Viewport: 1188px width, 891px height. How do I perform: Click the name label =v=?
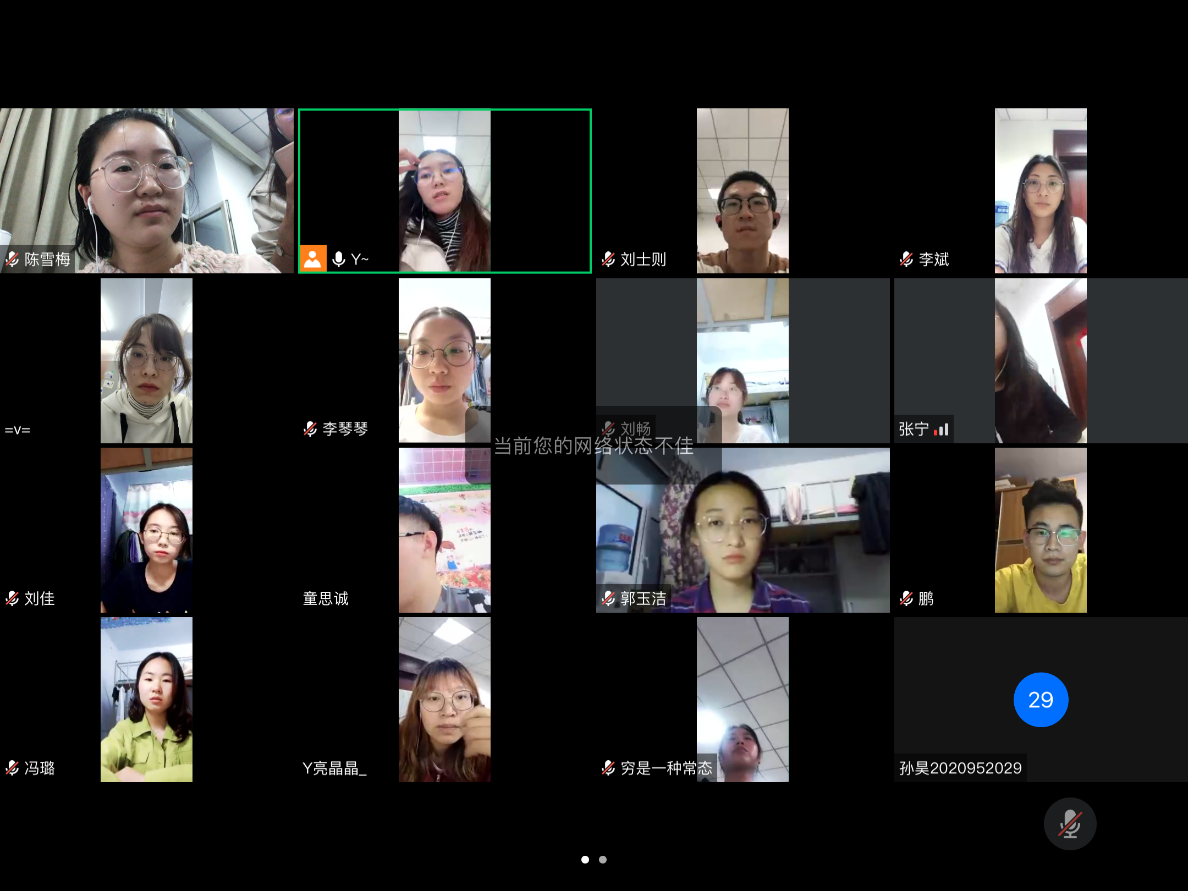(x=18, y=430)
